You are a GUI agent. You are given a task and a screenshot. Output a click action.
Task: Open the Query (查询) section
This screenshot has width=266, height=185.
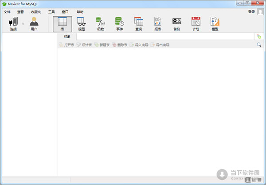click(139, 24)
